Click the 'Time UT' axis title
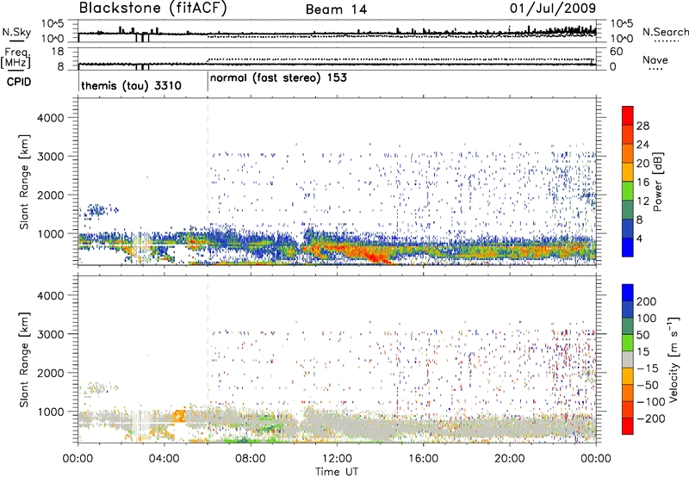This screenshot has width=689, height=477. (337, 471)
